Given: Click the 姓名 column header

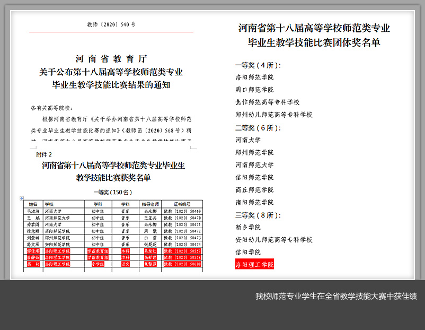Looking at the screenshot, I should 33,204.
